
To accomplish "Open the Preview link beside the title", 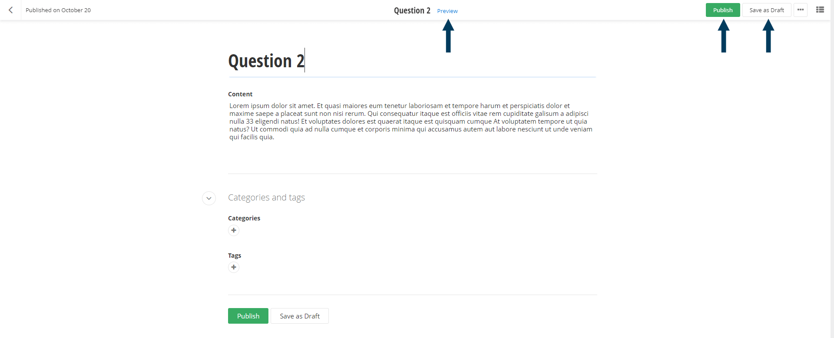I will coord(447,11).
